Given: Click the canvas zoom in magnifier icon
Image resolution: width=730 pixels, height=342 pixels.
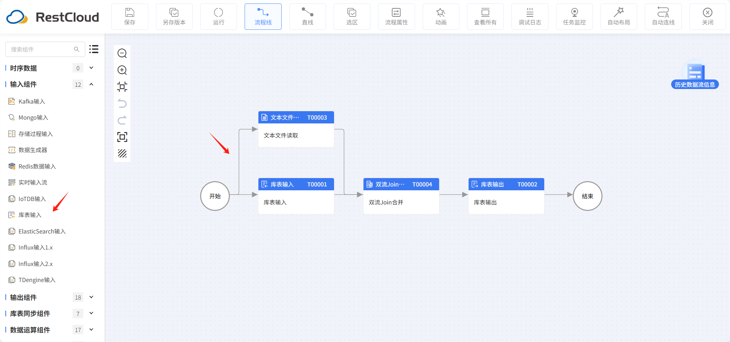Looking at the screenshot, I should click(122, 70).
